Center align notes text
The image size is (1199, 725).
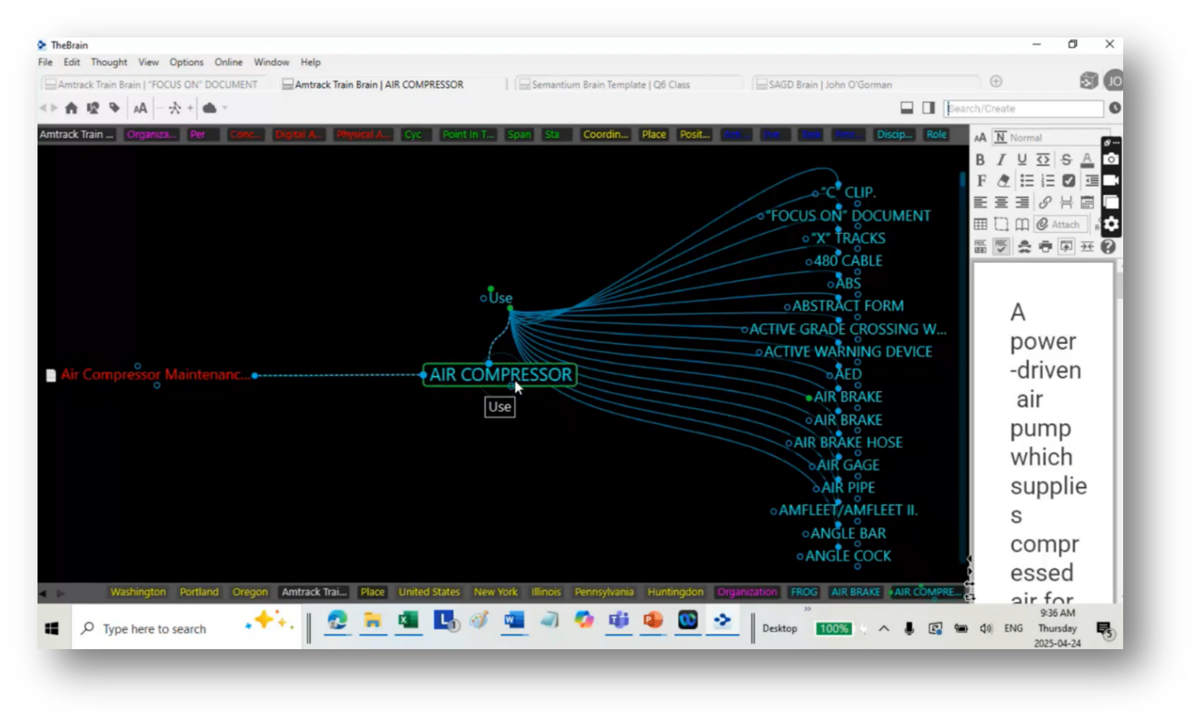(1001, 202)
